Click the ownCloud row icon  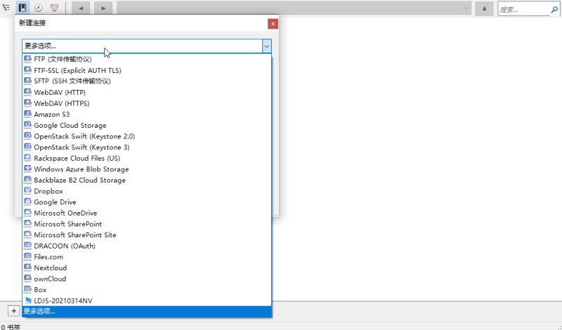[x=27, y=278]
